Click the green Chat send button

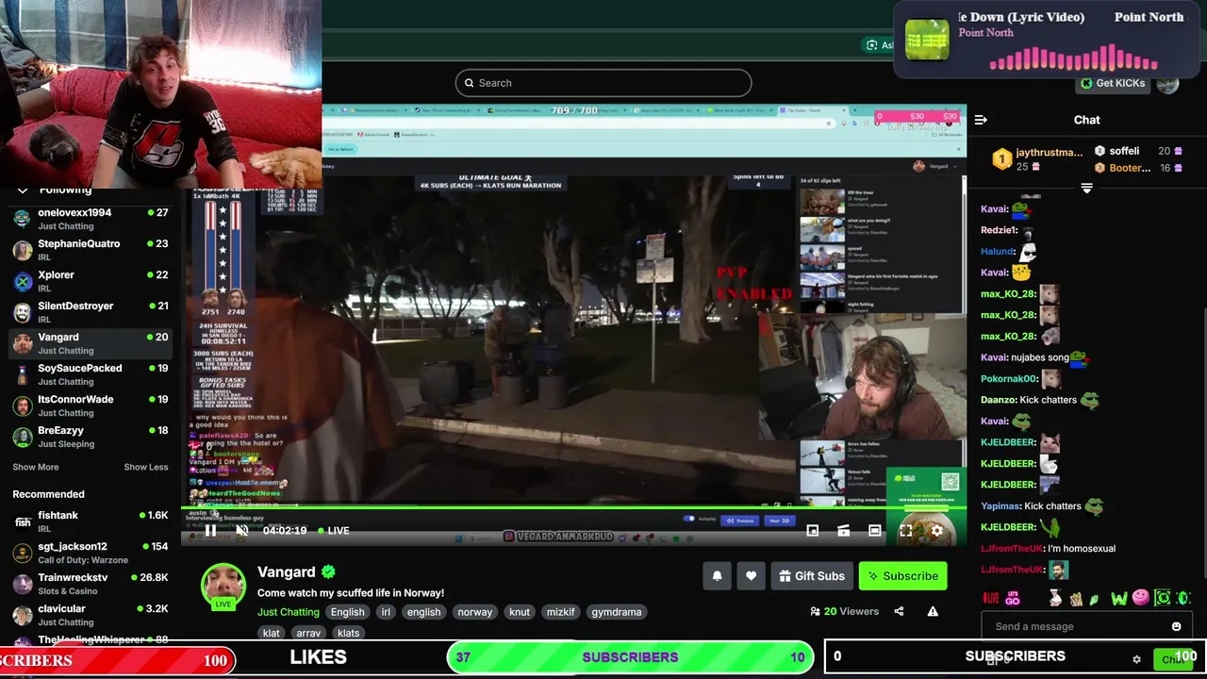point(1172,660)
